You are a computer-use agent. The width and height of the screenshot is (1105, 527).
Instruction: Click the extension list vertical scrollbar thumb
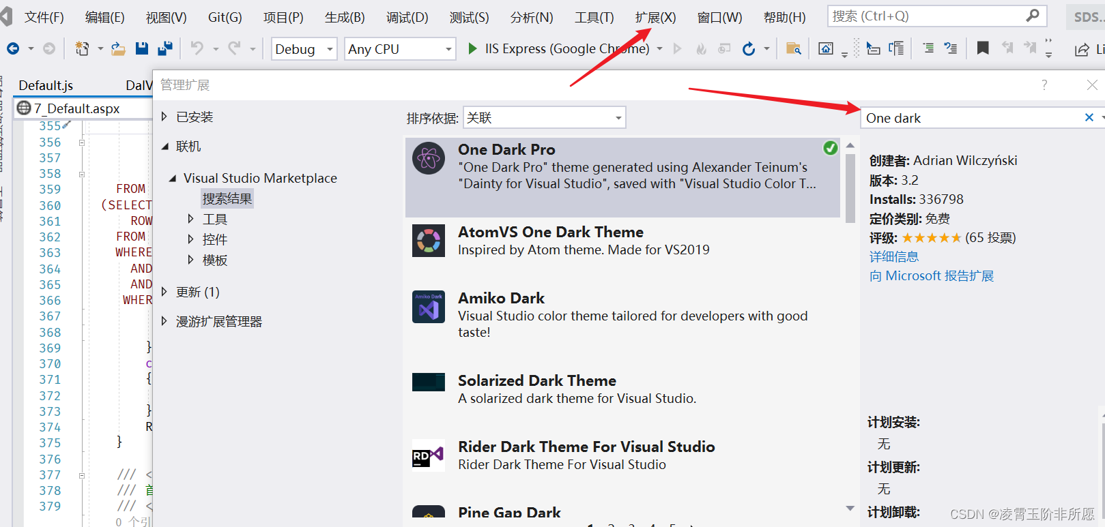pyautogui.click(x=850, y=188)
